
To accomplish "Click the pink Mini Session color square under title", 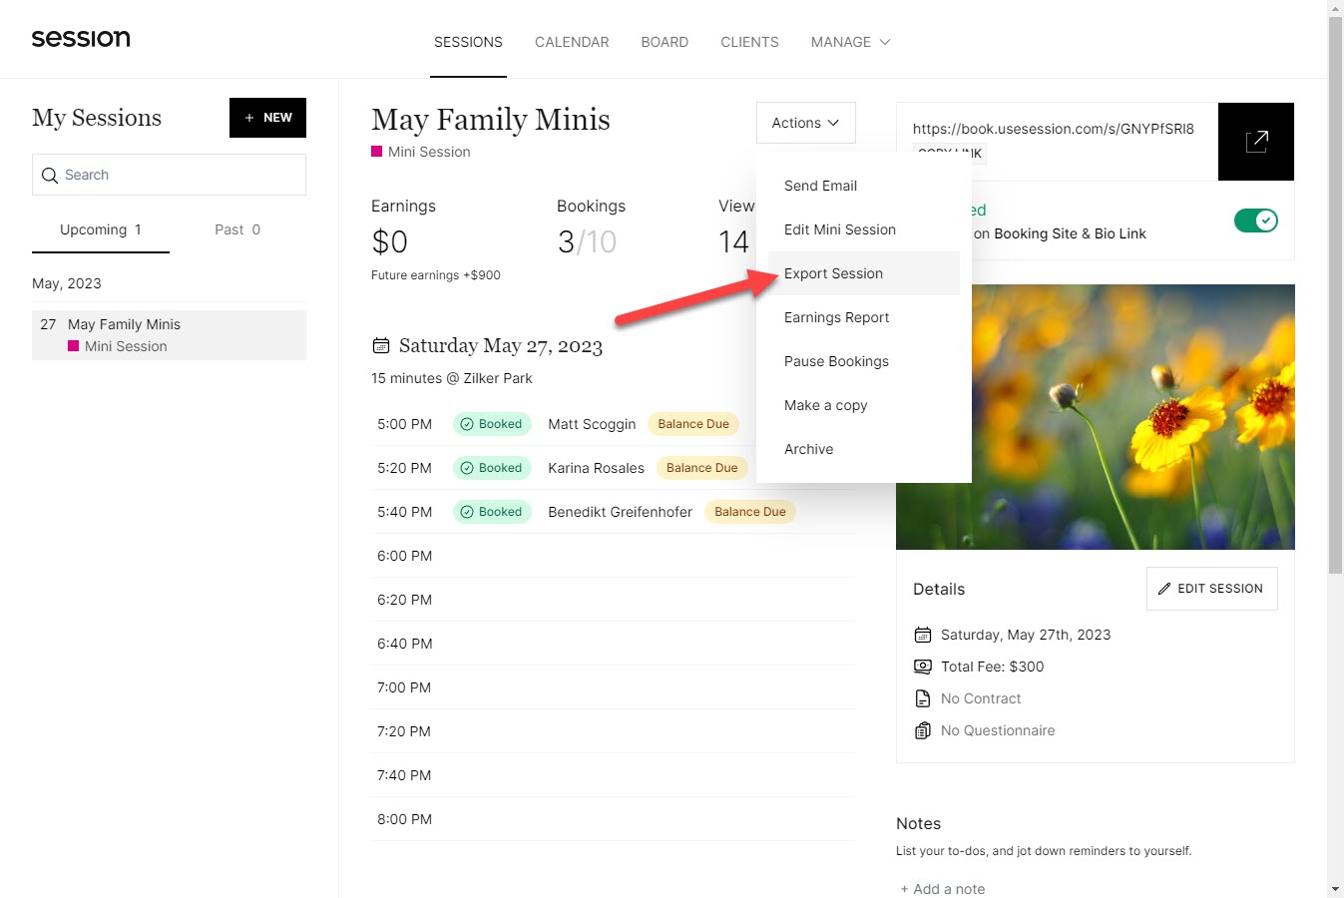I will pos(377,152).
